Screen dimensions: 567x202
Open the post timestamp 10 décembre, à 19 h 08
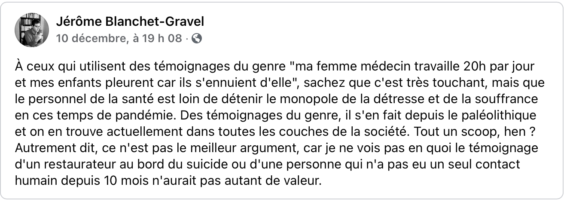(x=119, y=39)
